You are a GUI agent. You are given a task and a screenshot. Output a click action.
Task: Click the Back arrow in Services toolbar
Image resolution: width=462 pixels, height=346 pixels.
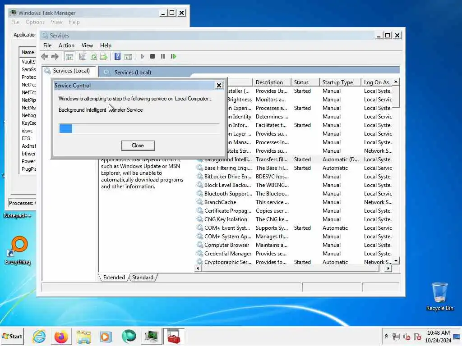(45, 56)
